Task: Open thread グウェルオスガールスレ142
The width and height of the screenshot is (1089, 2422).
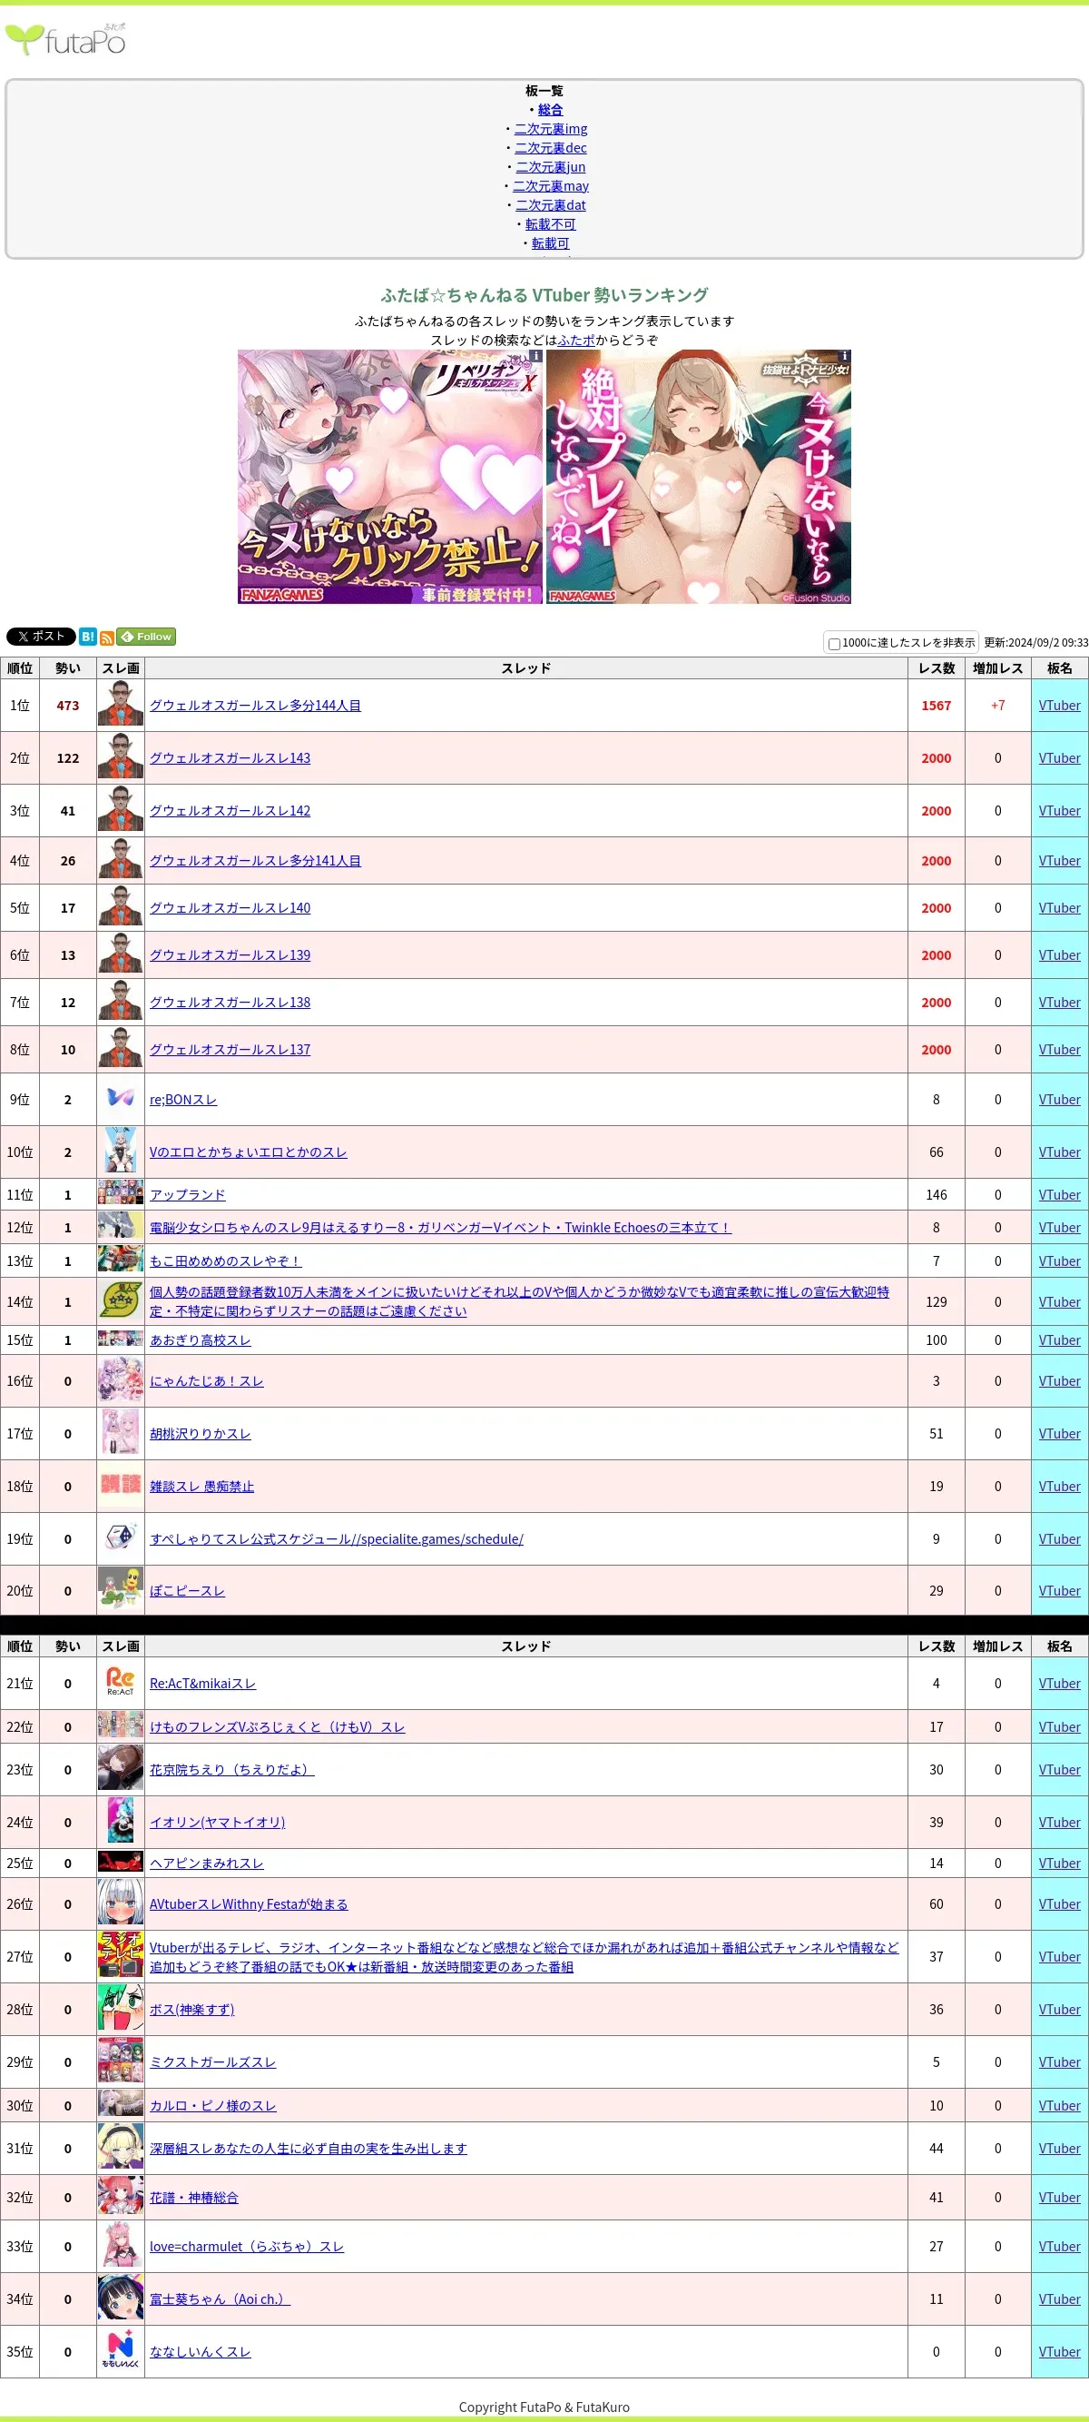Action: pyautogui.click(x=230, y=810)
